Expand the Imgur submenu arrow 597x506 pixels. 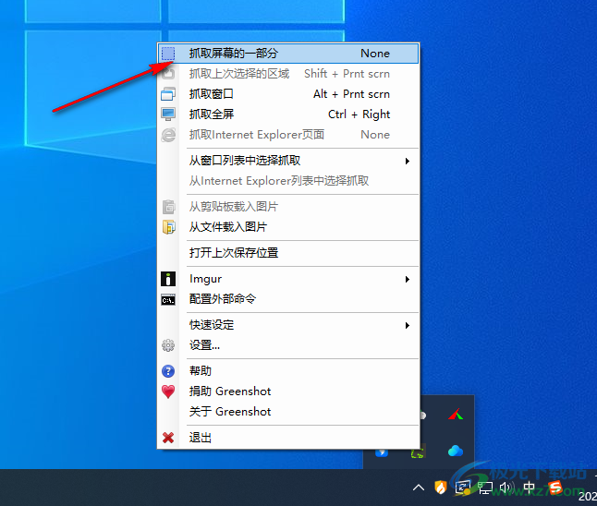point(408,279)
